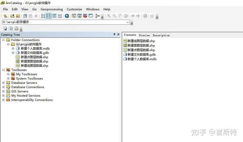Click the Create Thumbnail icon

click(152, 16)
